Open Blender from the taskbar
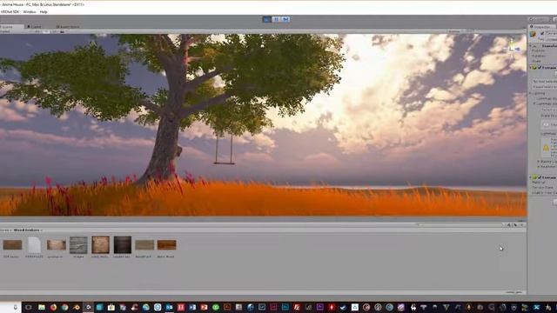The width and height of the screenshot is (557, 313). (x=77, y=307)
